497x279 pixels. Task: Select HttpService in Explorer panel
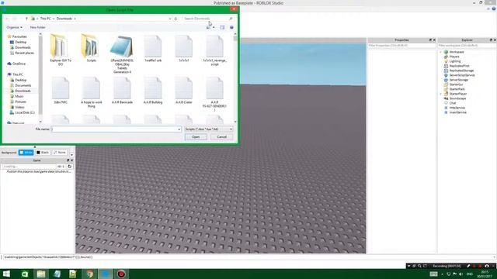coord(457,108)
